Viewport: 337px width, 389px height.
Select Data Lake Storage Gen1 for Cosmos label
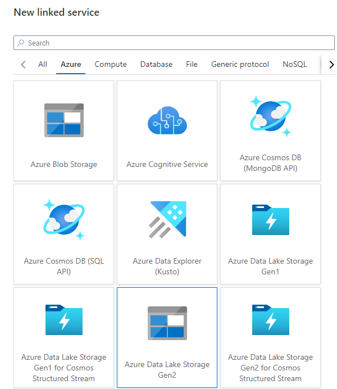point(64,368)
